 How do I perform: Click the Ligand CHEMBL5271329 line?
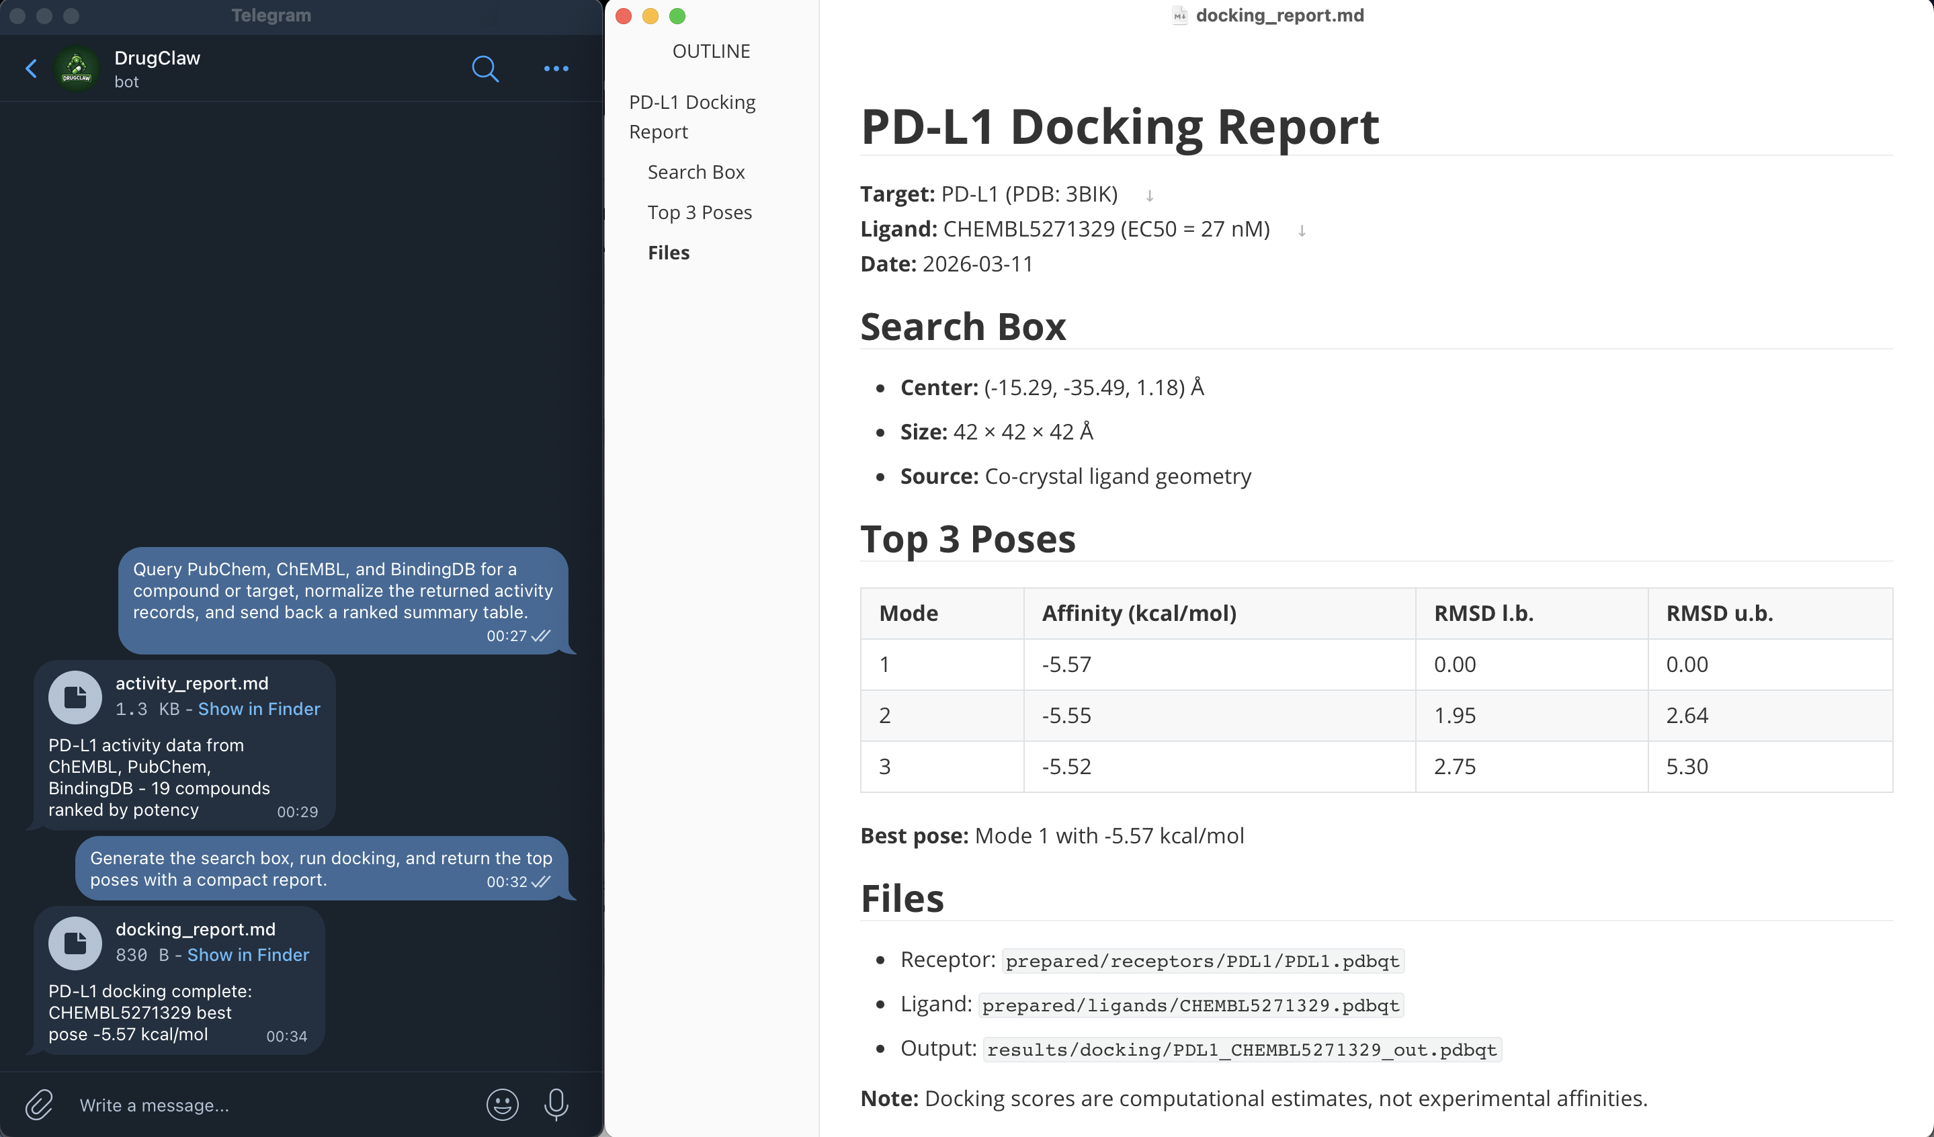tap(1064, 228)
